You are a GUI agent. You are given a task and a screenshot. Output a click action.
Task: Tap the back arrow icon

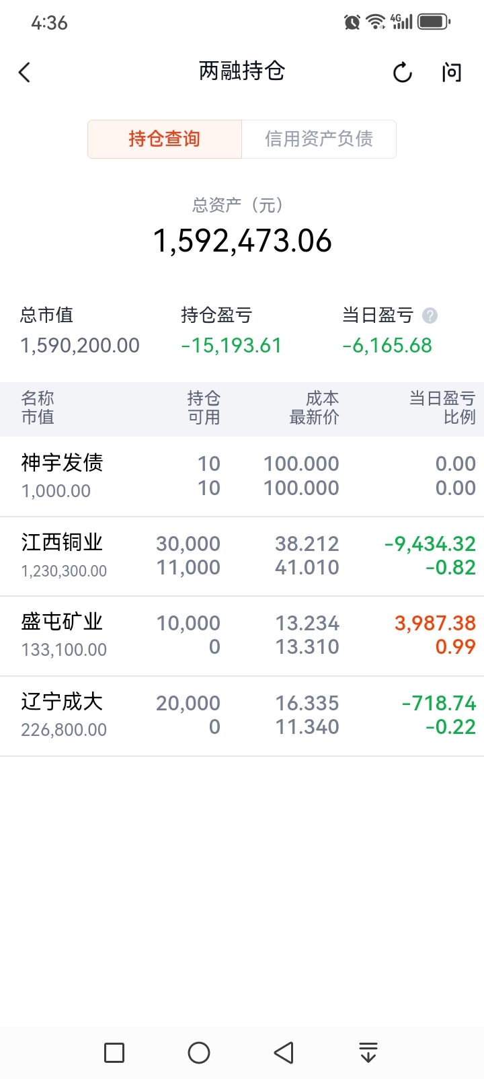coord(25,72)
